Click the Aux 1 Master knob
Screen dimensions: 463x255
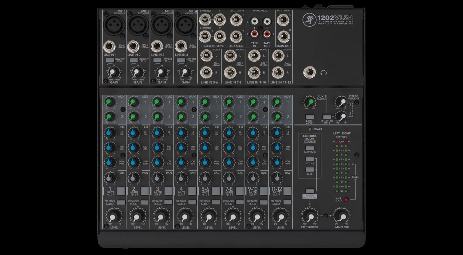point(310,102)
